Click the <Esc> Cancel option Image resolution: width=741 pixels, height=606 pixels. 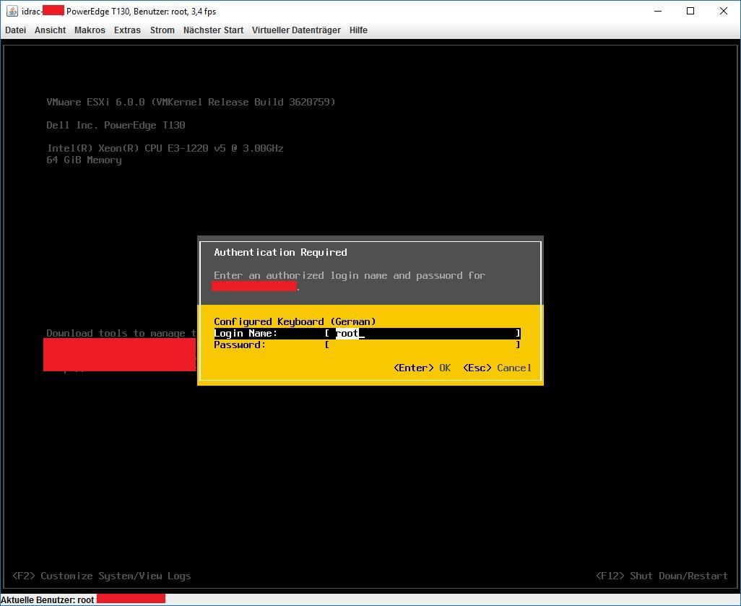click(497, 368)
